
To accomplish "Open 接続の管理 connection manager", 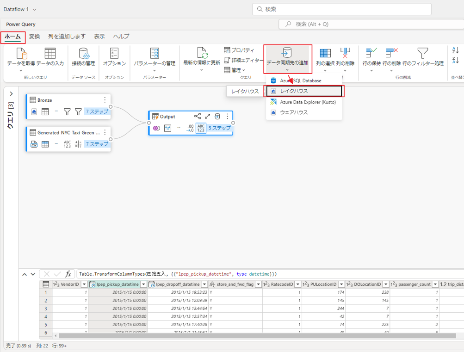I will pos(83,53).
